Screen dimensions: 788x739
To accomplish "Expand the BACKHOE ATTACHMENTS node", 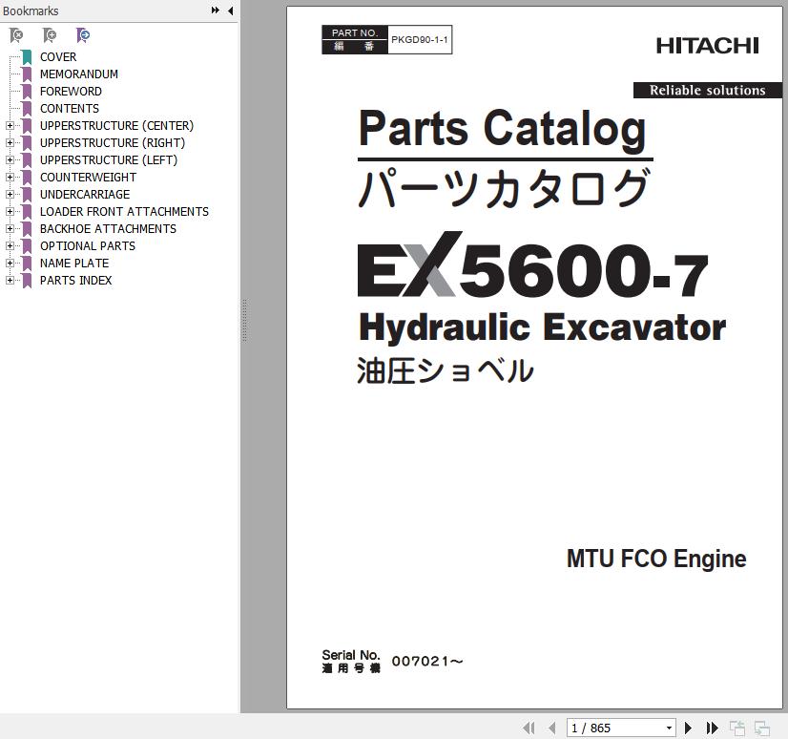I will [10, 229].
